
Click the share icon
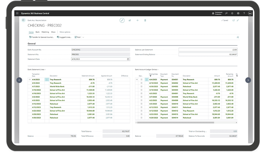point(130,20)
